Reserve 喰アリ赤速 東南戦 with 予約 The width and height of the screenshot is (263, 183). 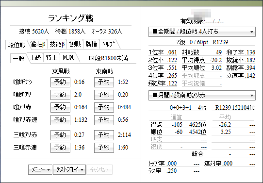[104, 120]
